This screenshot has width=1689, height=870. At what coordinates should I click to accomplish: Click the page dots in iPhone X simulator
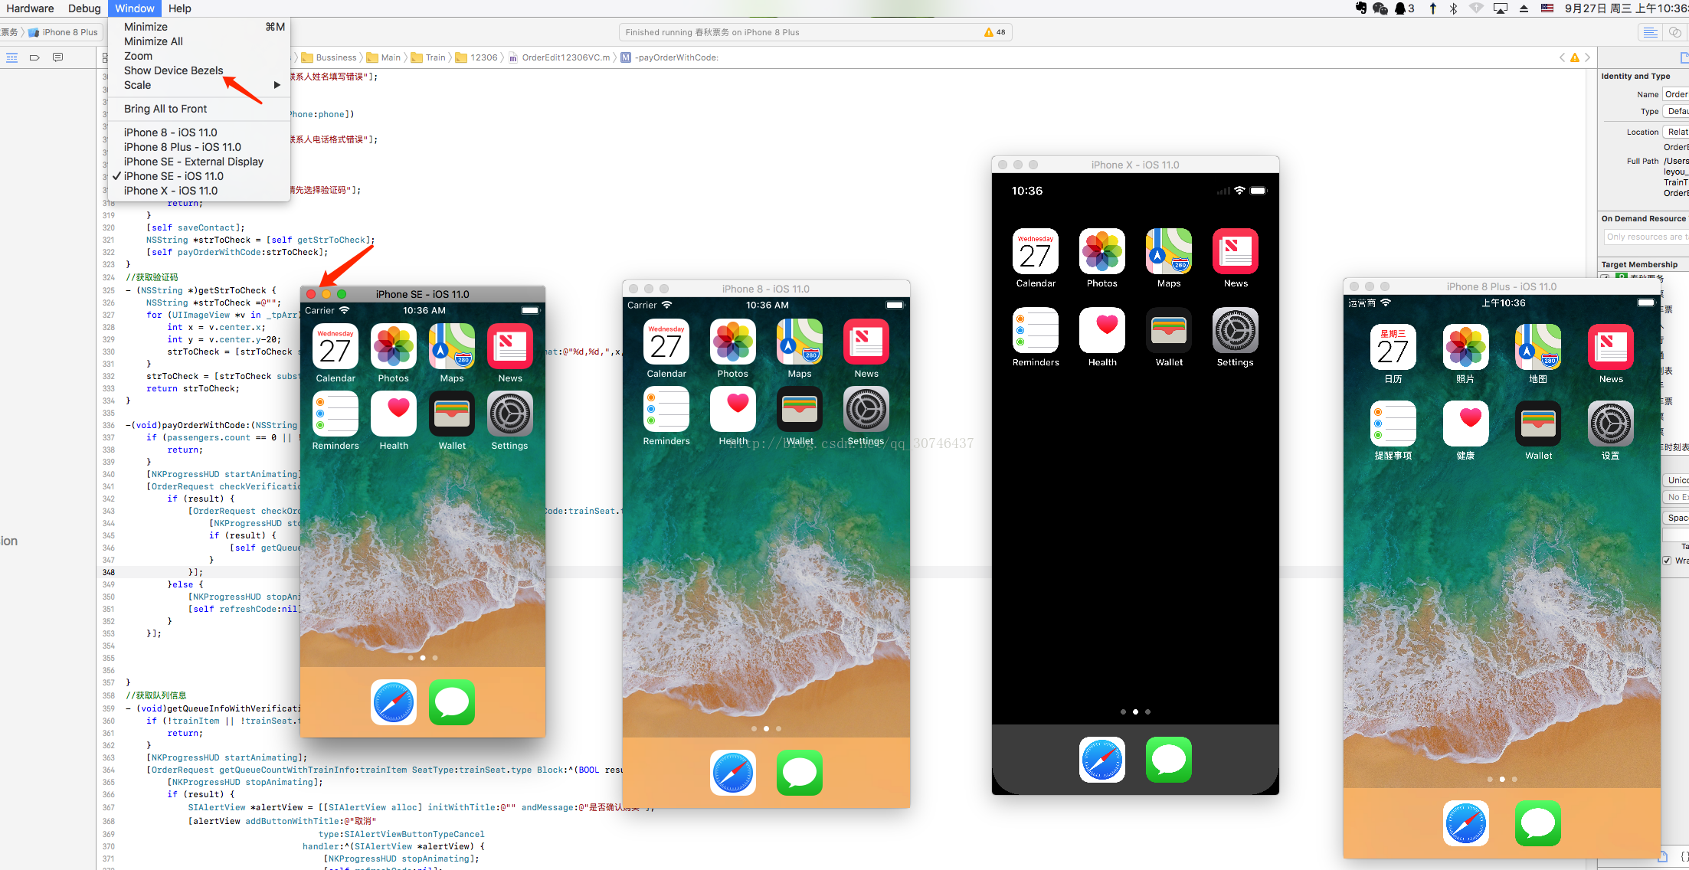[1135, 711]
